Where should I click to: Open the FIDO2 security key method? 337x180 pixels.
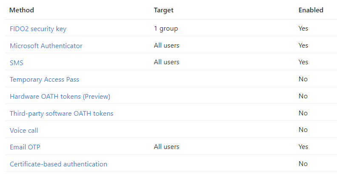click(x=38, y=29)
